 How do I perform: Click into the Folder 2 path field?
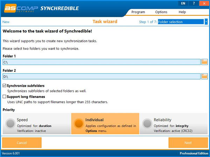coord(101,76)
